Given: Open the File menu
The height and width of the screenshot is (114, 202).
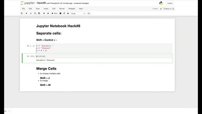Looking at the screenshot, I should click(x=23, y=9).
